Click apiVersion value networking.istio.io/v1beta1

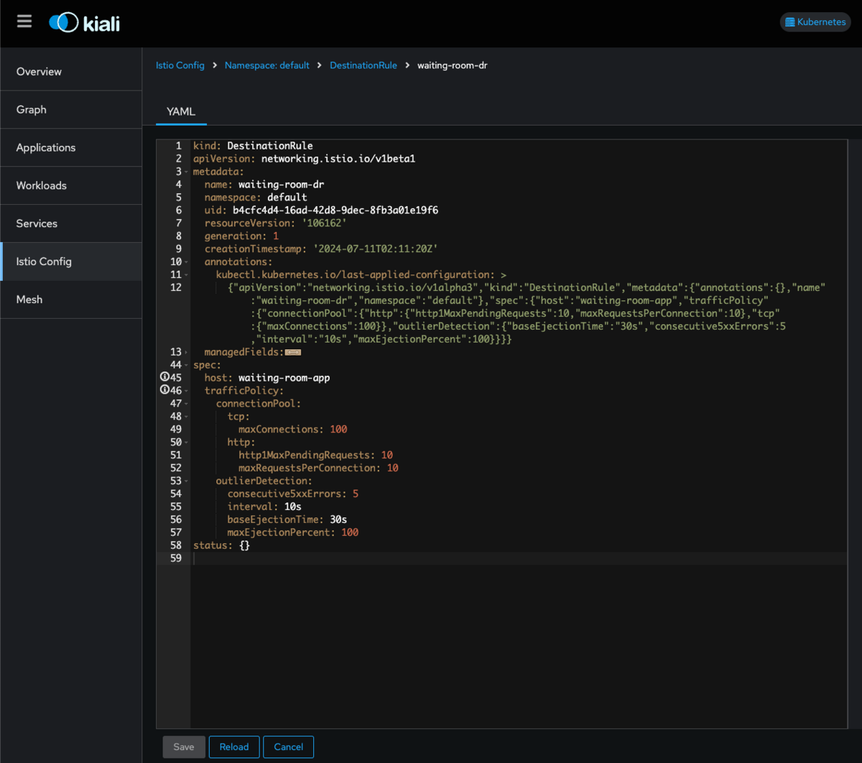click(x=338, y=159)
